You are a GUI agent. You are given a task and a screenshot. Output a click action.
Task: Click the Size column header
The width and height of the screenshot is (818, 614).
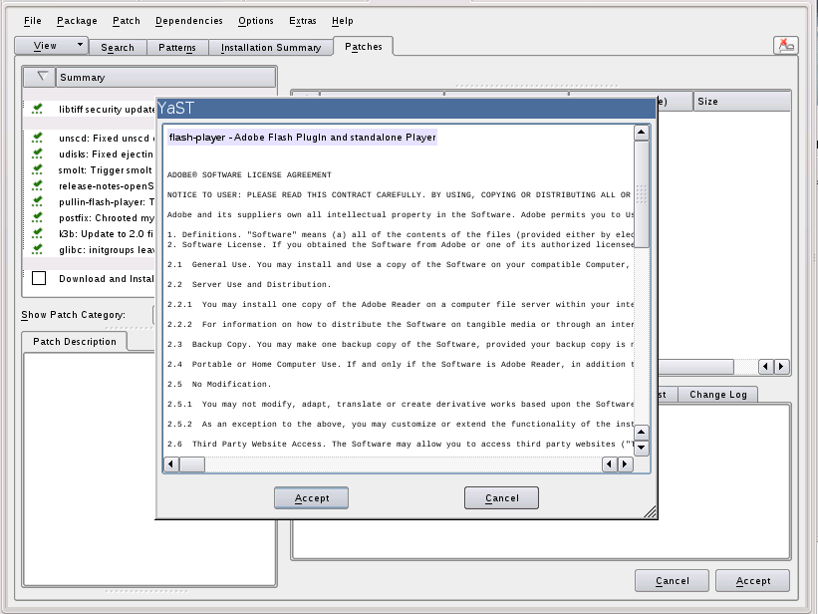coord(742,102)
